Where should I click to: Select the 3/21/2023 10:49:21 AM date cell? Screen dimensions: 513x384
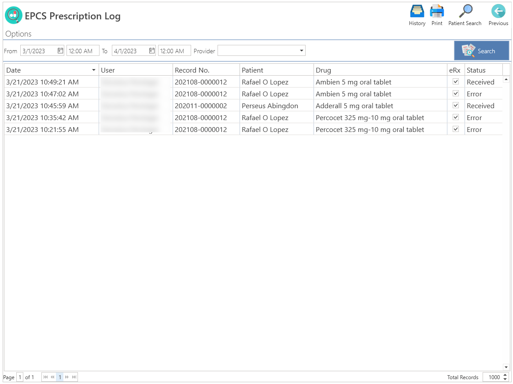(52, 82)
